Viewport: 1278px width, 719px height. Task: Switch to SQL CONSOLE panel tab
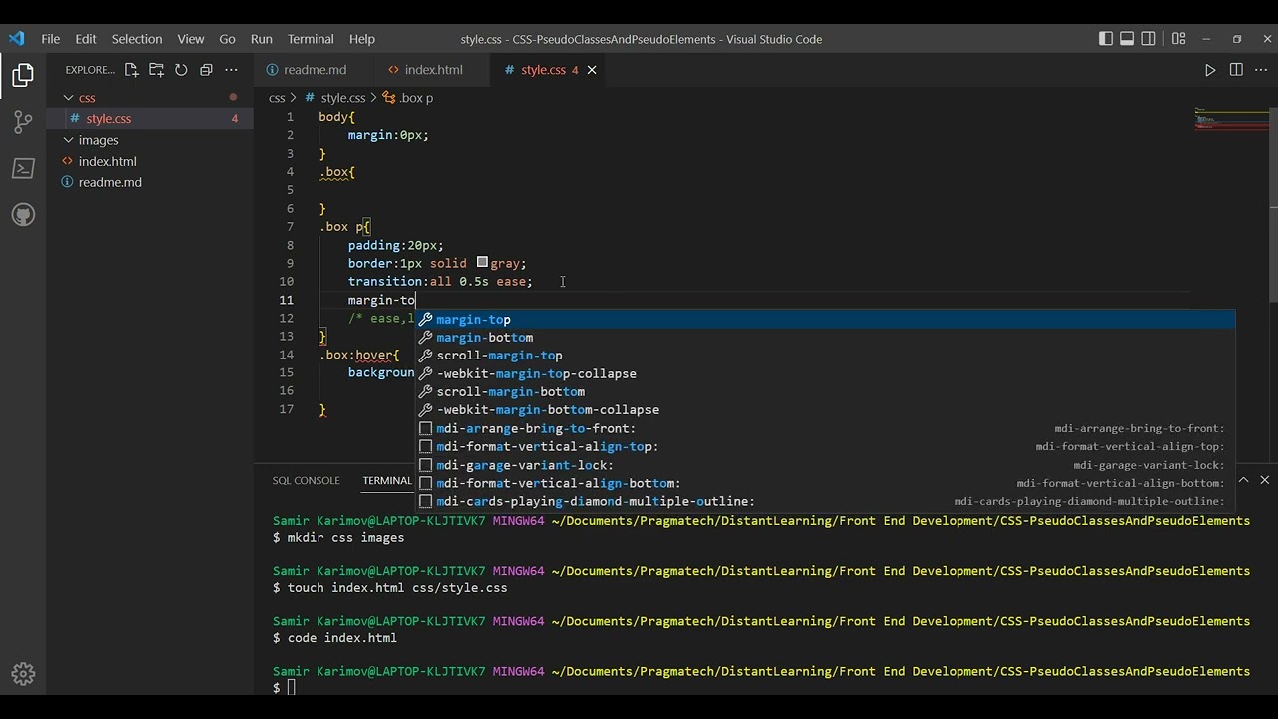[x=306, y=480]
